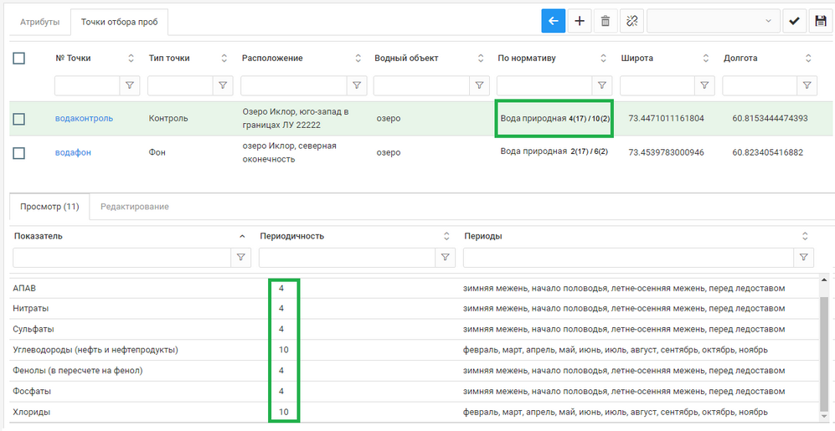Check the водаконтроль row checkbox
835x431 pixels.
click(19, 119)
